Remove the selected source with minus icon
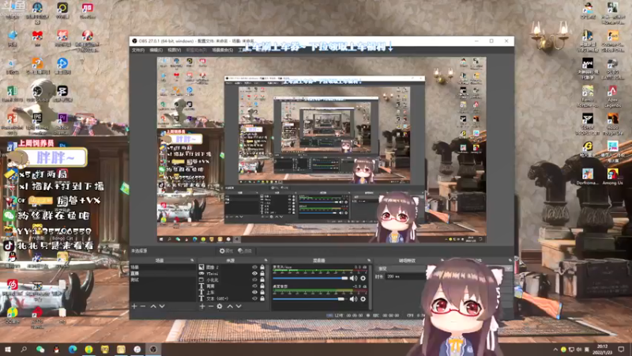This screenshot has height=356, width=632. pos(210,306)
